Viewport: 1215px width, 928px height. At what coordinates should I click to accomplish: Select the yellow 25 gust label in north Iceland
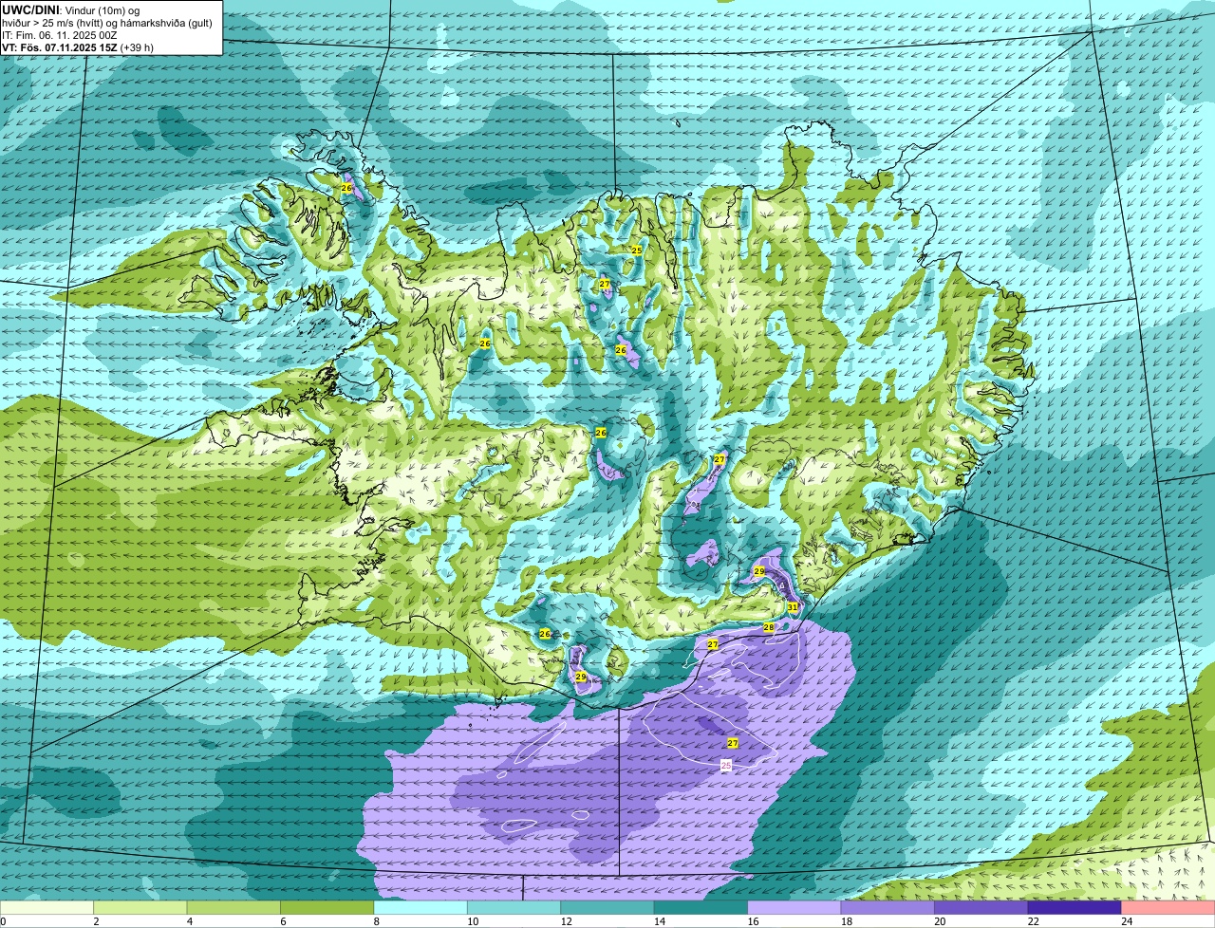click(x=637, y=250)
